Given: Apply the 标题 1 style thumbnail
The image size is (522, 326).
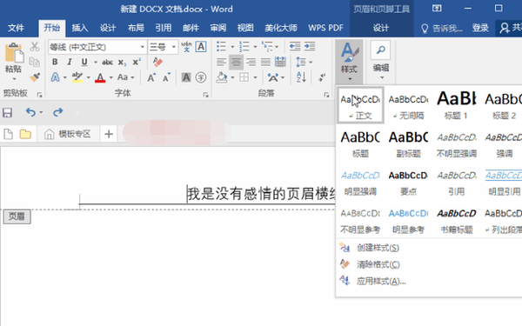Looking at the screenshot, I should tap(457, 105).
